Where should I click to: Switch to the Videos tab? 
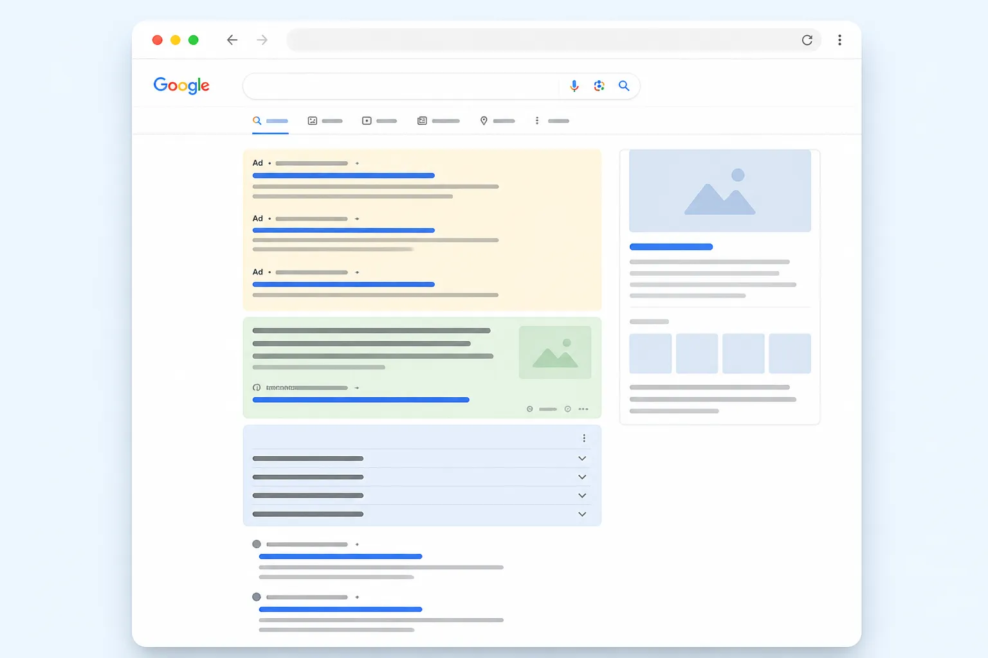pyautogui.click(x=380, y=121)
